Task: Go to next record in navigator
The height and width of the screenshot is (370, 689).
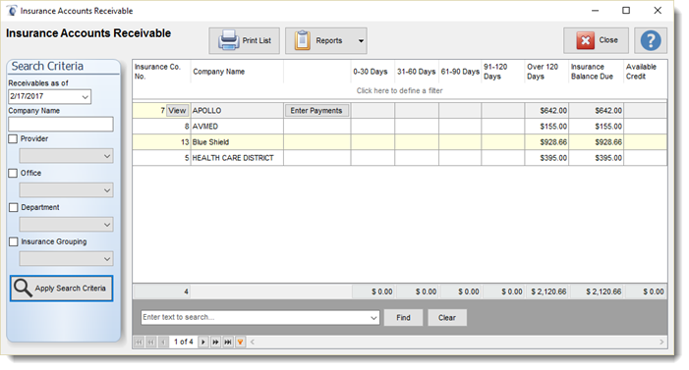Action: tap(203, 342)
